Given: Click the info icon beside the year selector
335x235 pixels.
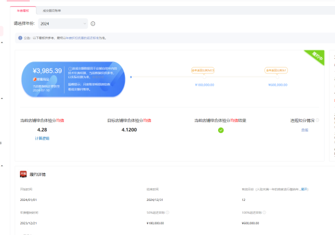Looking at the screenshot, I should pyautogui.click(x=93, y=24).
